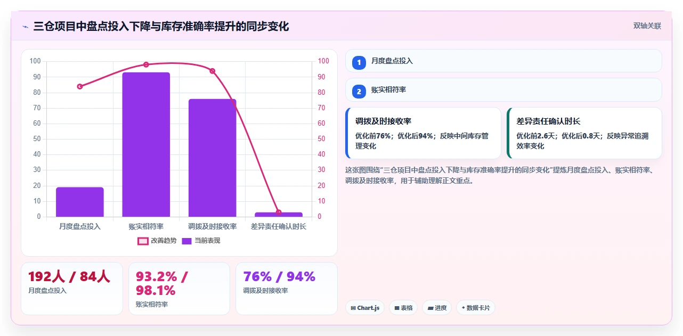Click the 月度盘点投入 bar in chart
The image size is (683, 336).
click(80, 202)
